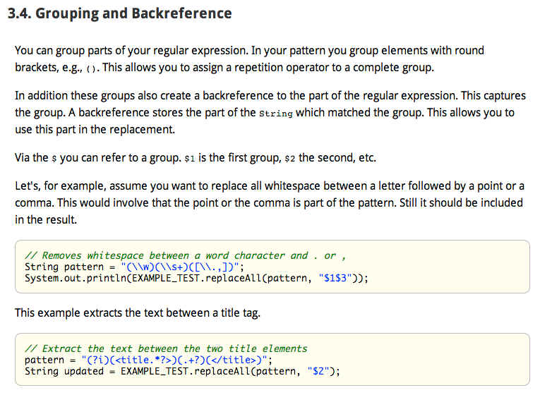The image size is (552, 395).
Task: Click the monospace word "String" in second paragraph
Action: tap(276, 114)
